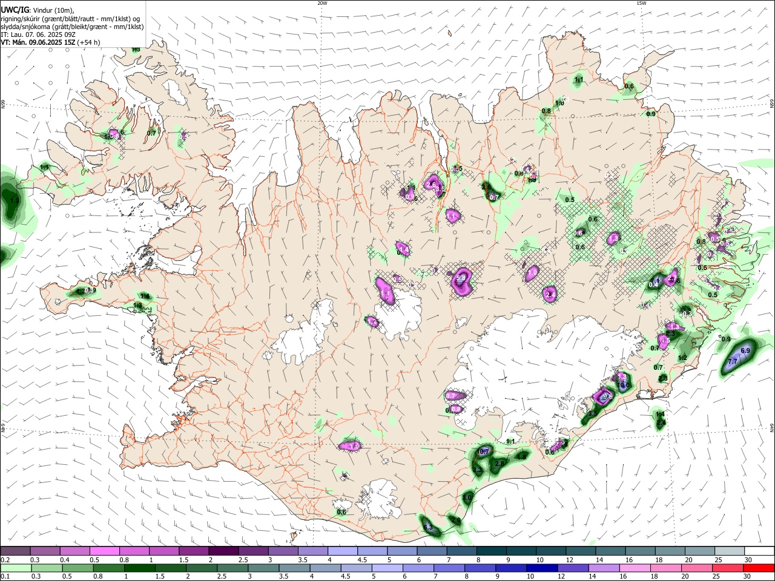
Task: Click the upper legend swatch between 0.2 and 0.3
Action: 15,551
